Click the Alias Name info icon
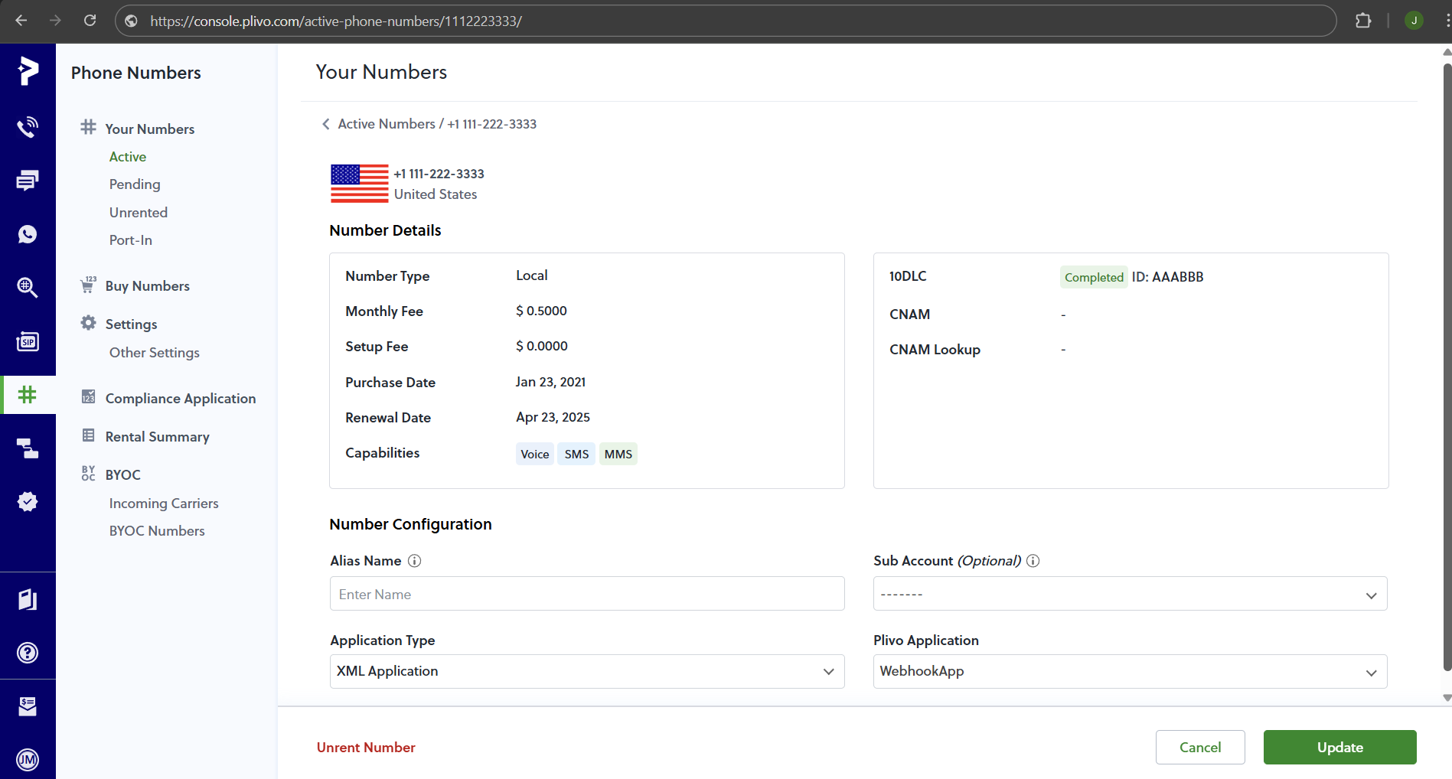 (x=415, y=561)
